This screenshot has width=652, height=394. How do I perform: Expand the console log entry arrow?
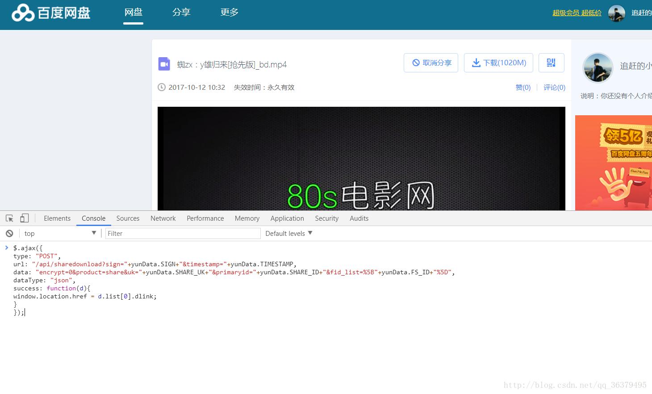6,247
